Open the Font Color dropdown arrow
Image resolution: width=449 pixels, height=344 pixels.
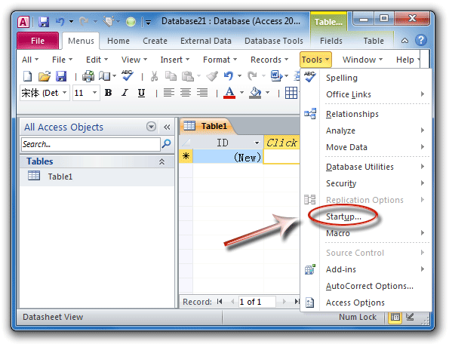pyautogui.click(x=242, y=93)
